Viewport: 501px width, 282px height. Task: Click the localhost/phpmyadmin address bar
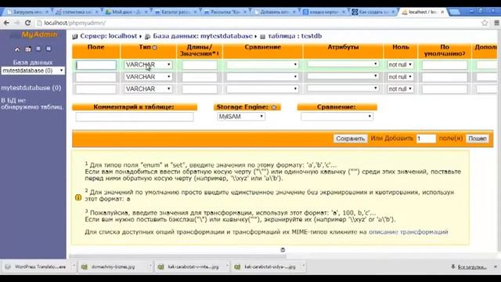pos(256,23)
